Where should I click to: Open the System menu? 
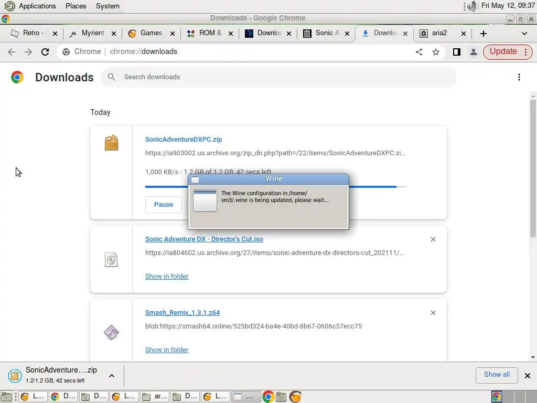tap(108, 6)
